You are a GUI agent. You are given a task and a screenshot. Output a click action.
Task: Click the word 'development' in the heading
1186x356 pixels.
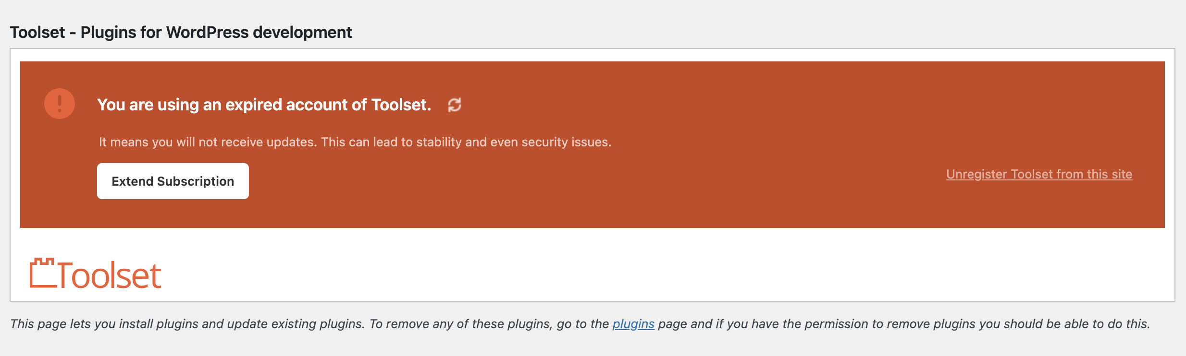click(302, 32)
